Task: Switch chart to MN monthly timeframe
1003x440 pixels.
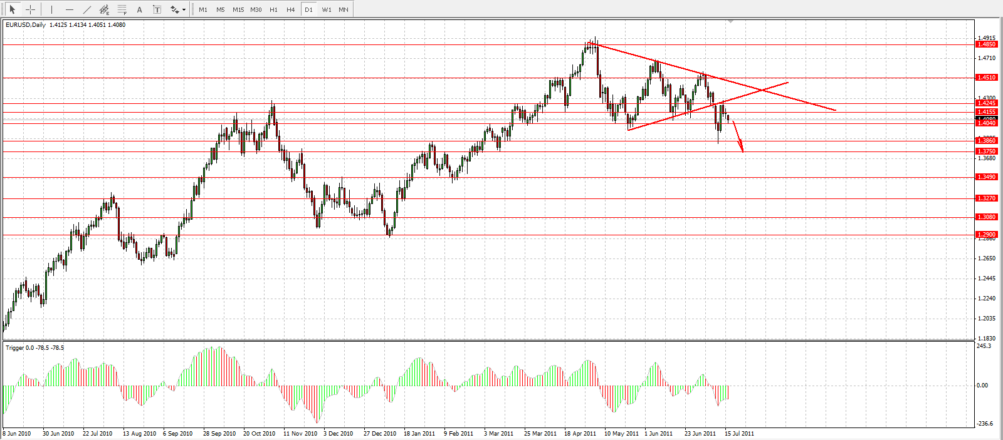Action: coord(344,9)
